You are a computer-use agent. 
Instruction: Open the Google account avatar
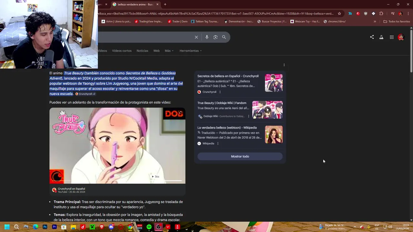click(x=401, y=37)
